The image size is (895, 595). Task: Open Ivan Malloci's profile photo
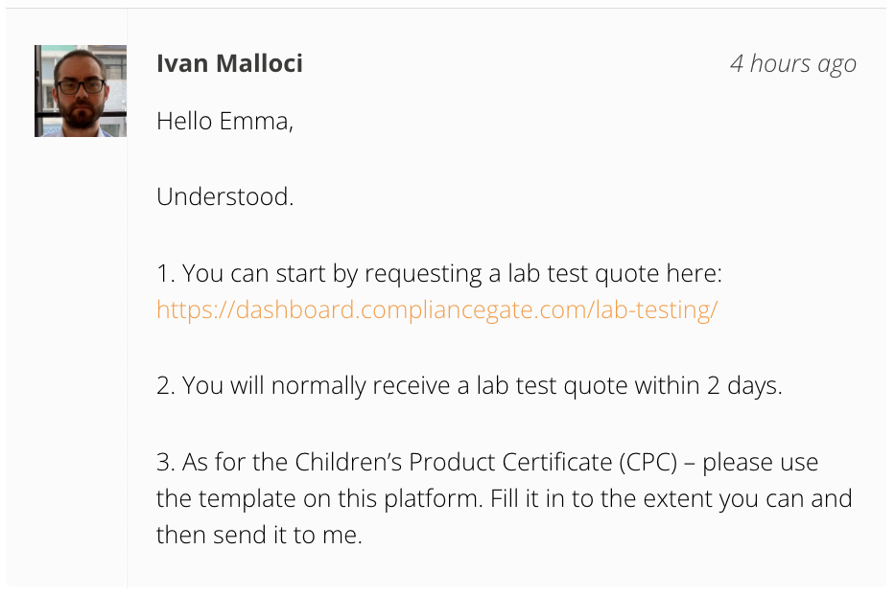click(x=81, y=91)
